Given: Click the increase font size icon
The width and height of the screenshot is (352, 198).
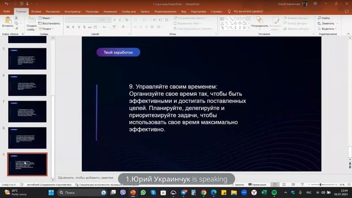Looking at the screenshot, I should [115, 20].
